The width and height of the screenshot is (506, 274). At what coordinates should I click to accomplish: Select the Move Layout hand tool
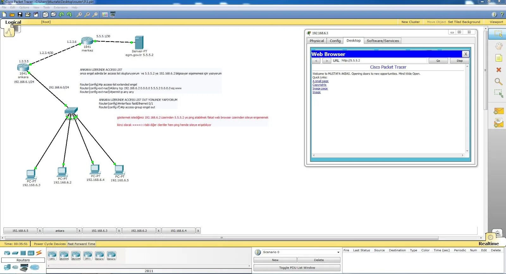point(498,46)
